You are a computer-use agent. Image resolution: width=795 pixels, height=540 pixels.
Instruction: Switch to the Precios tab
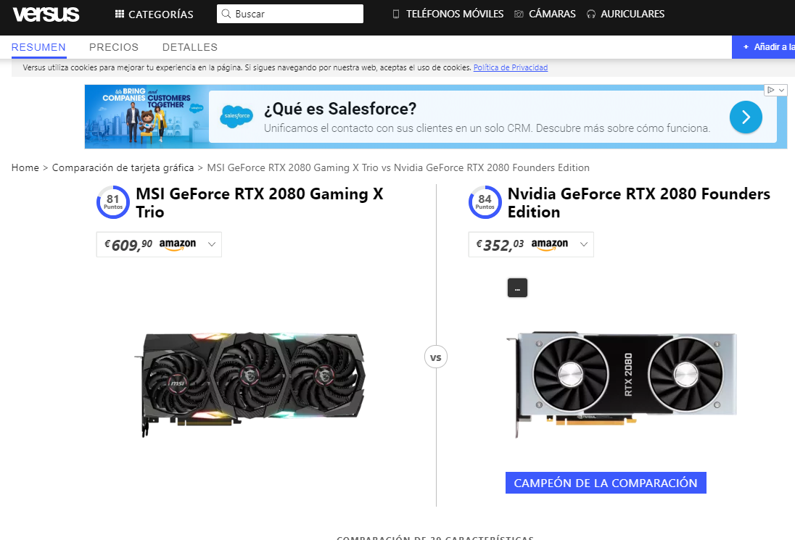(x=114, y=47)
